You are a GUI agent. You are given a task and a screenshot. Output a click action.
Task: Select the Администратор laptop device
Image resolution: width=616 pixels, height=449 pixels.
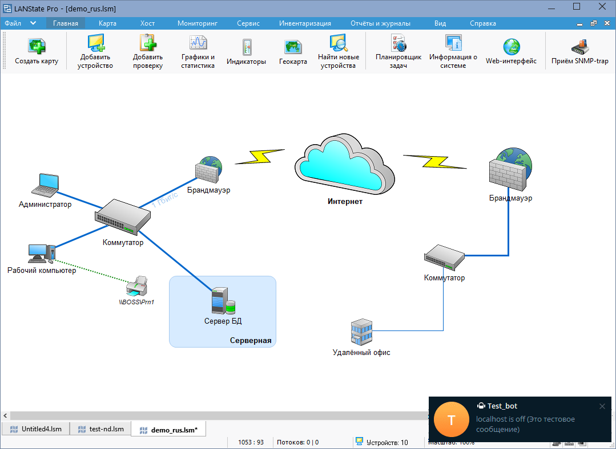(45, 185)
